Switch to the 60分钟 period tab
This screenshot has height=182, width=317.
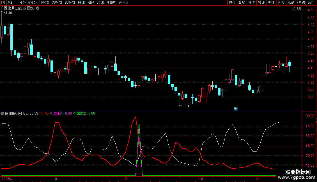coord(70,3)
